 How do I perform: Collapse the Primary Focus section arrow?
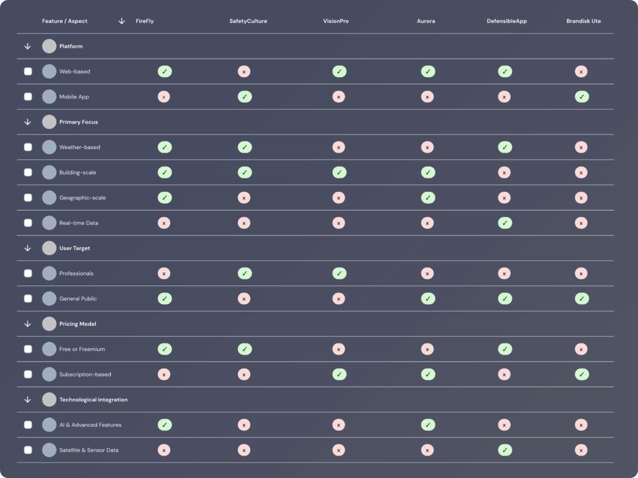[27, 122]
